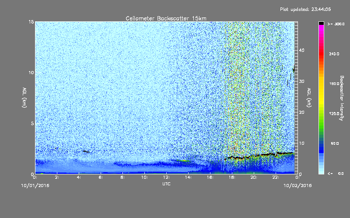
Task: Click the date label 10/02/2016
Action: click(x=297, y=186)
